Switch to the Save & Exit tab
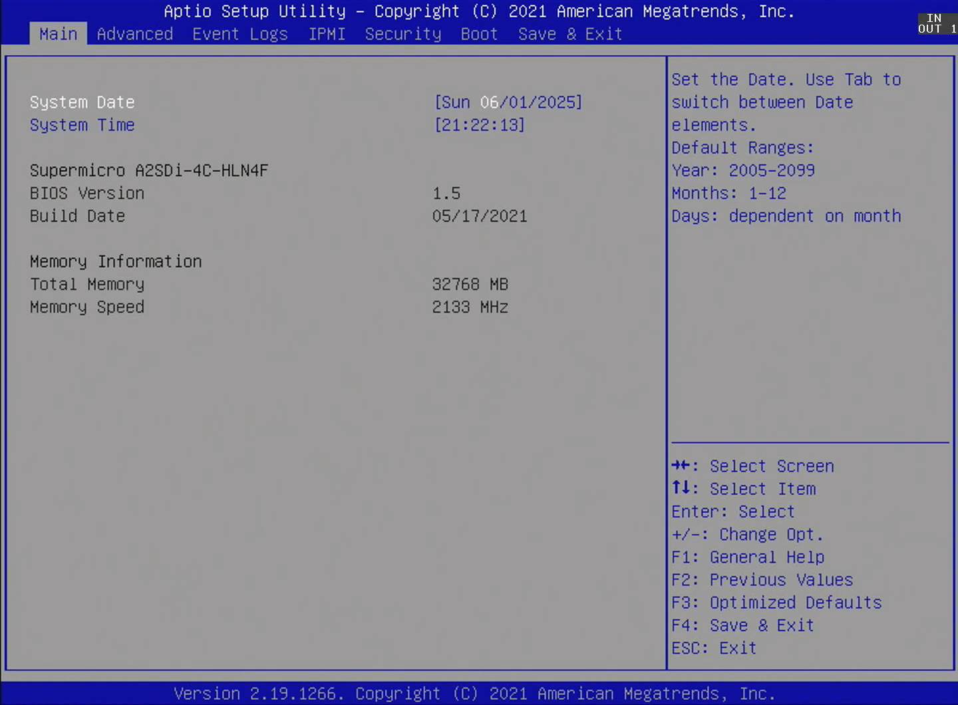The height and width of the screenshot is (705, 958). pos(570,34)
